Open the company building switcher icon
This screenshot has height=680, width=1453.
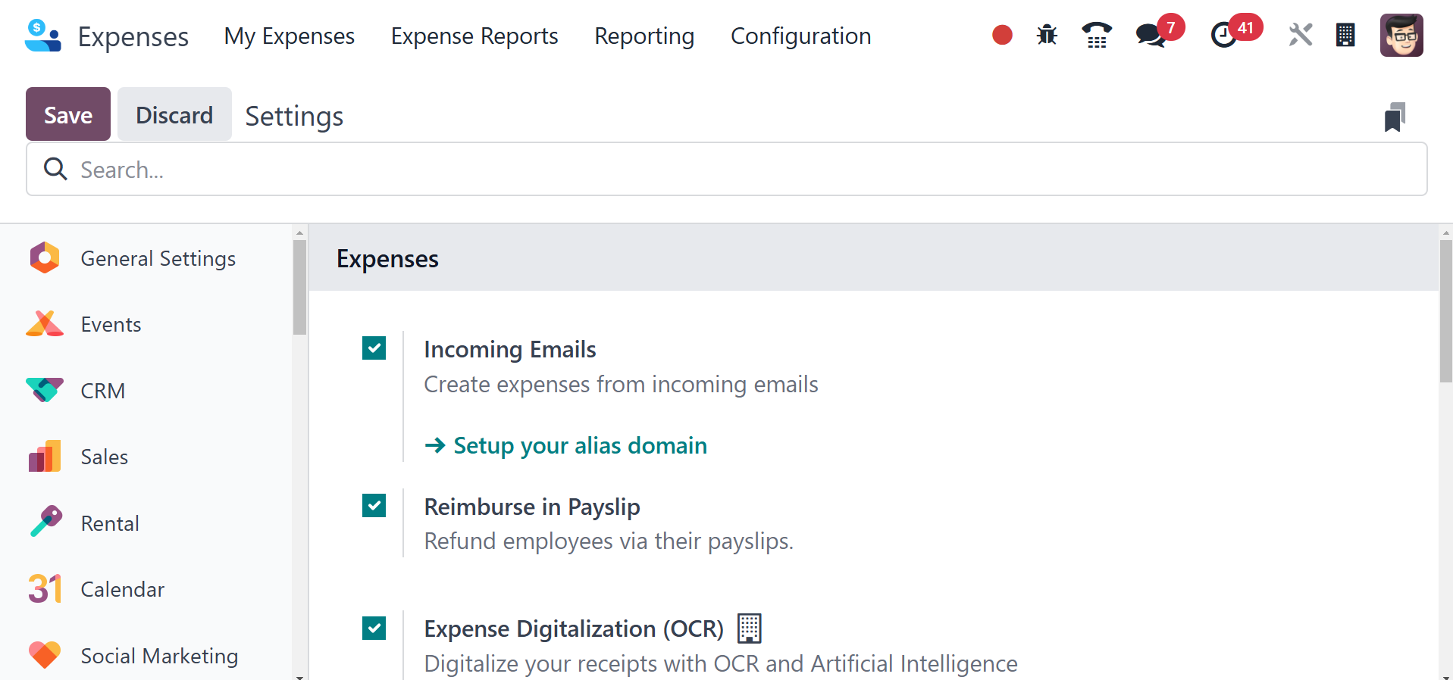tap(1345, 35)
